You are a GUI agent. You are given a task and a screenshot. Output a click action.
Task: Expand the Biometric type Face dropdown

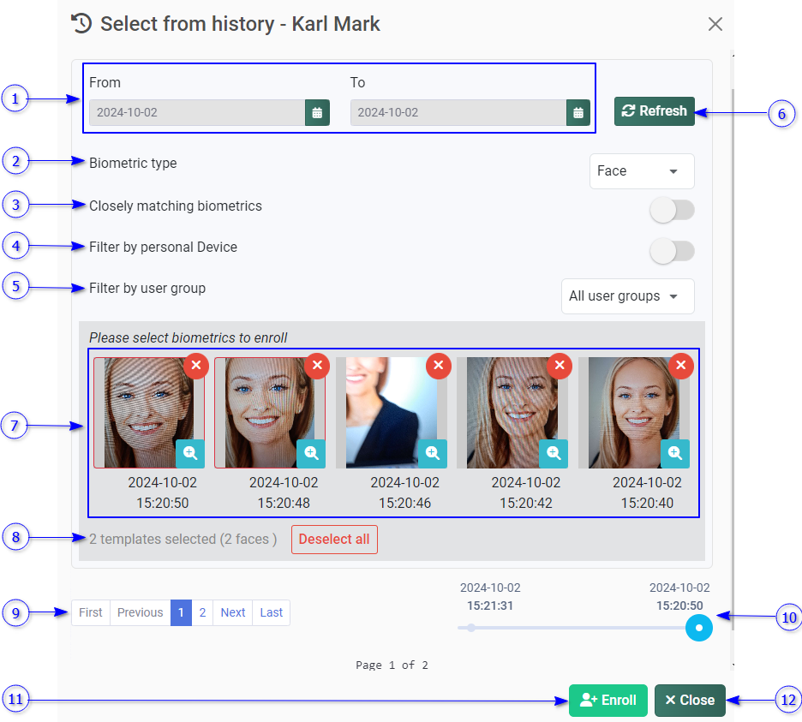[x=642, y=171]
